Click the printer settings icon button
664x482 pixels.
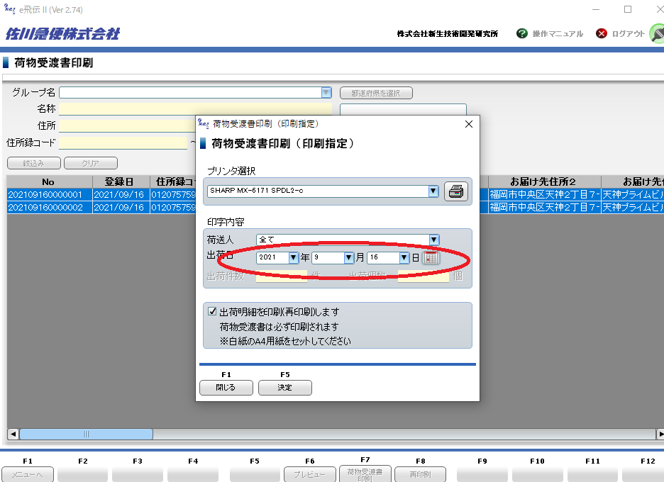click(x=456, y=191)
